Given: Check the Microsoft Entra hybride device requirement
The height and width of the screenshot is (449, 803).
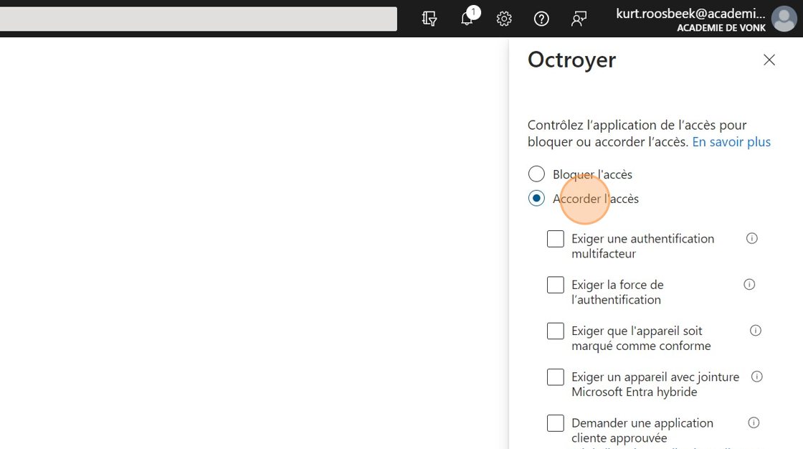Looking at the screenshot, I should [556, 377].
